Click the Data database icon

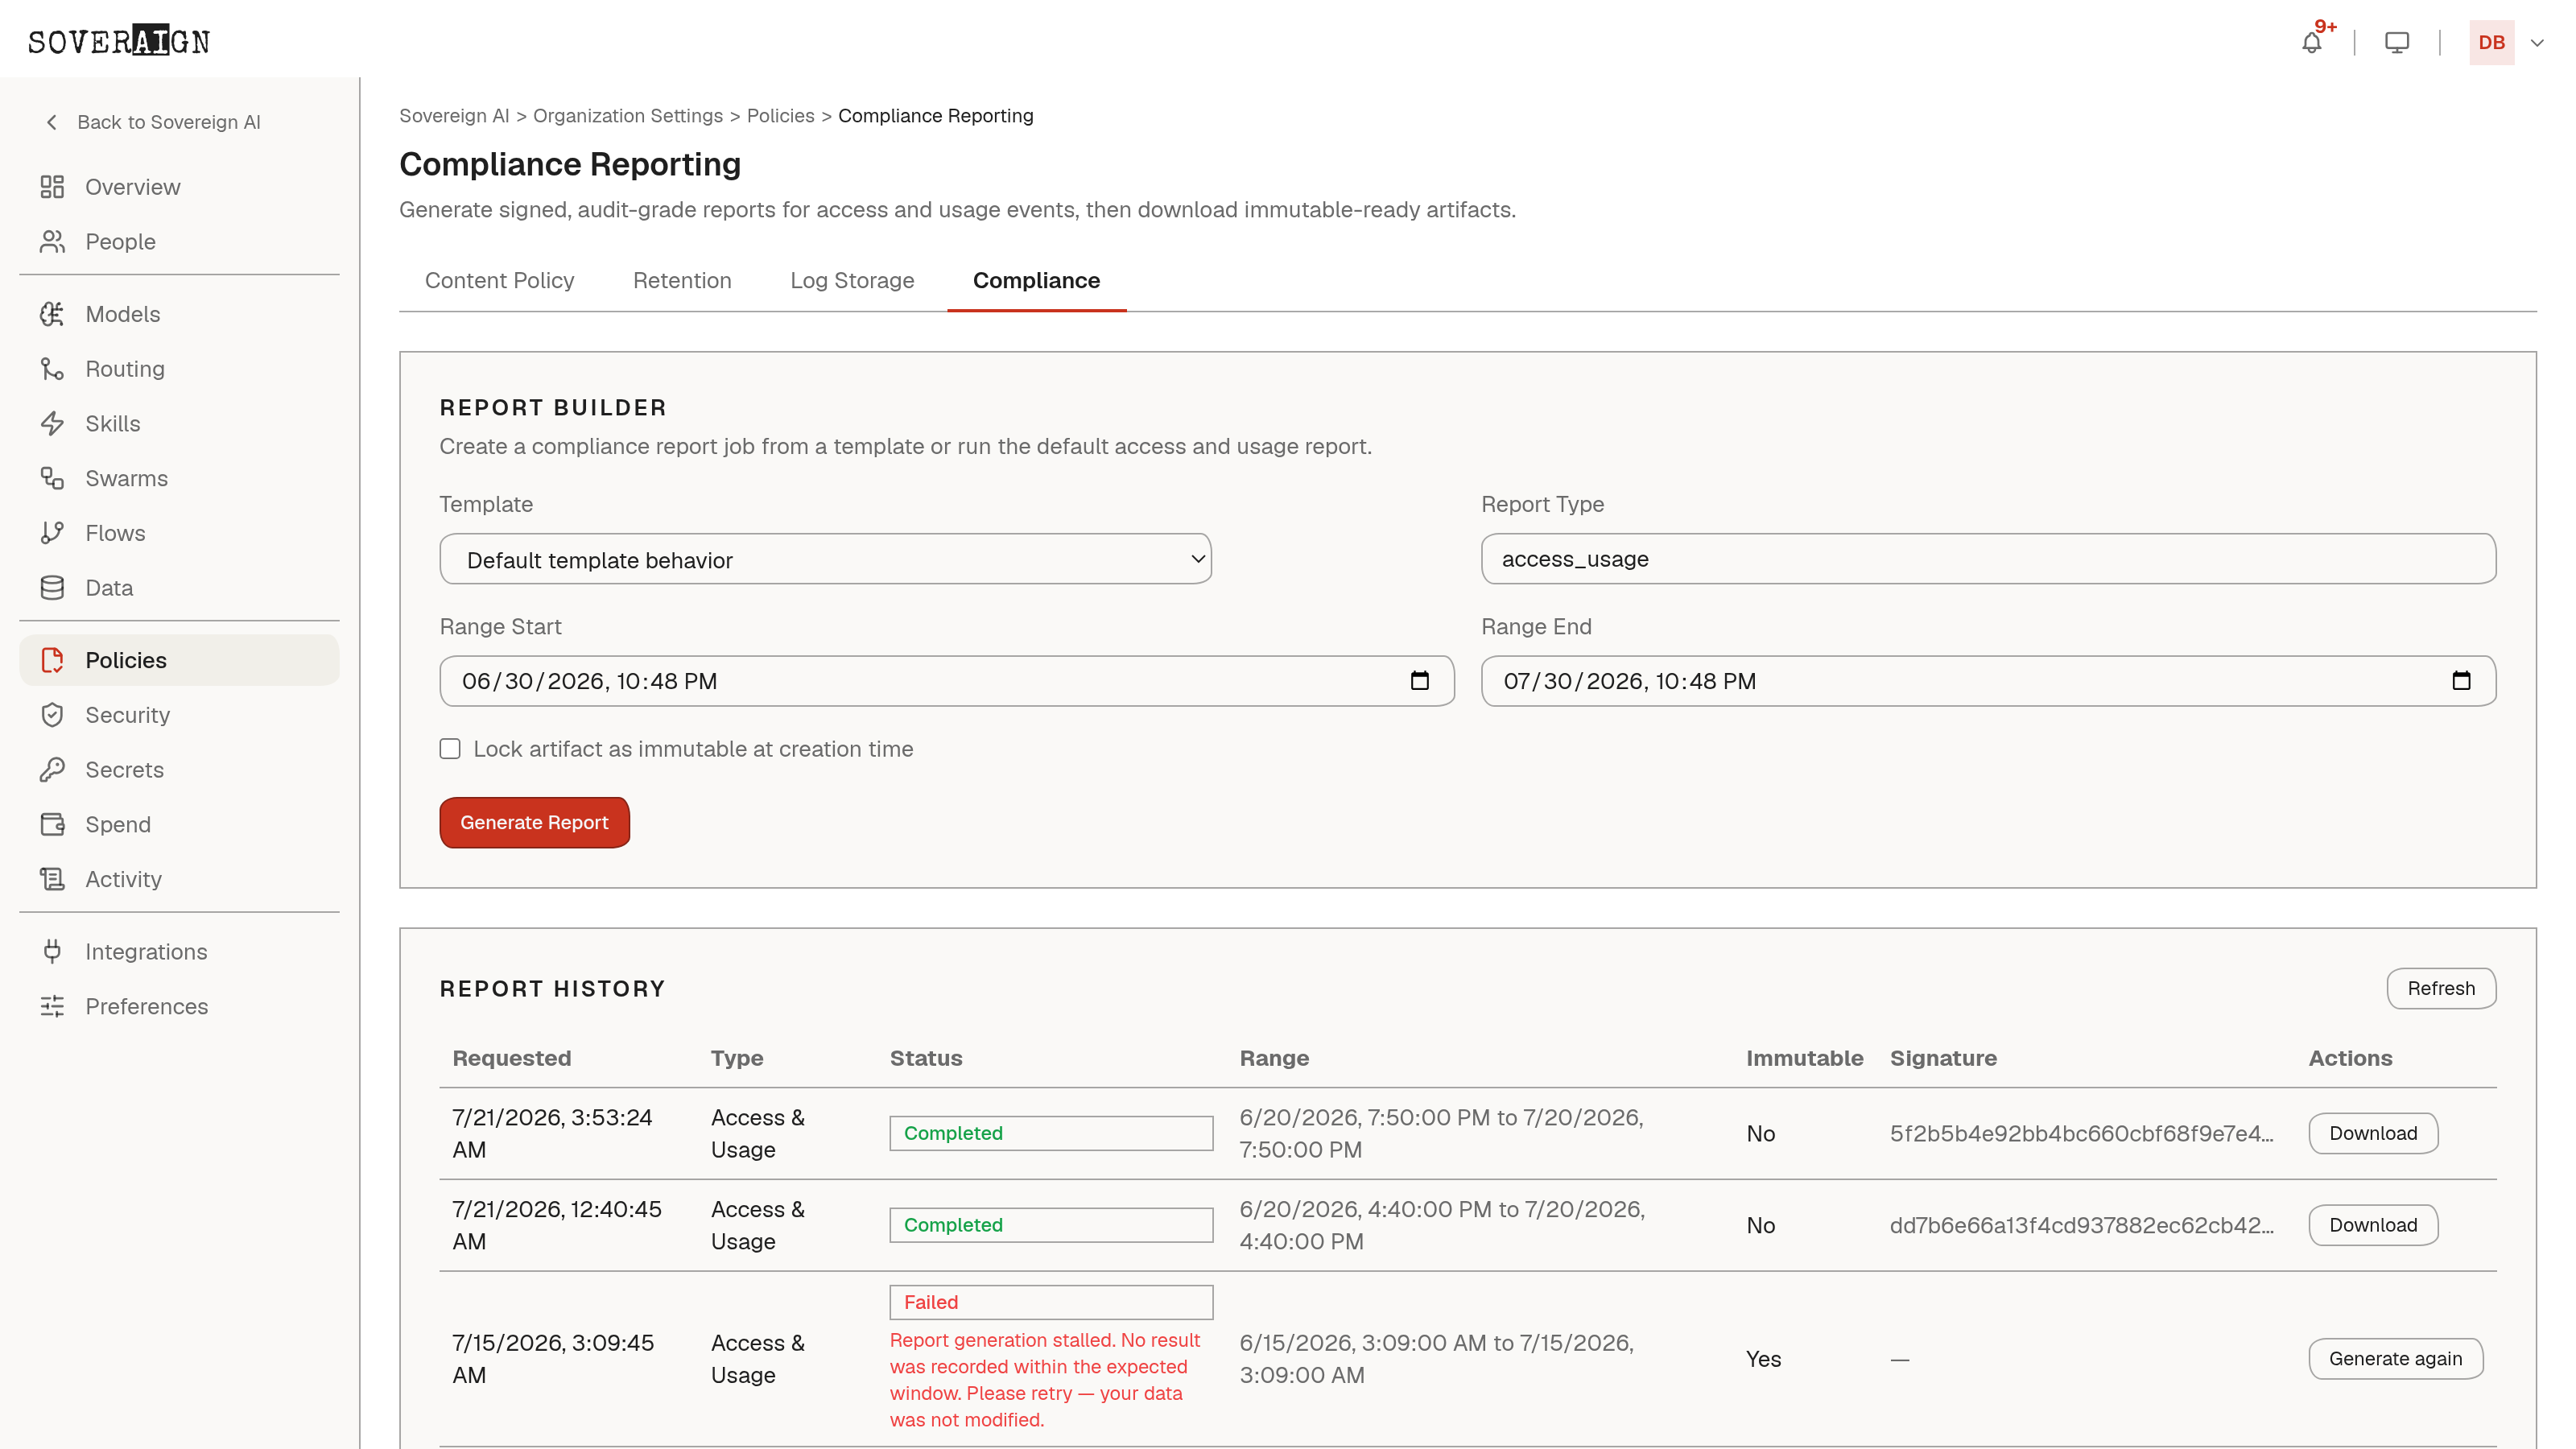(x=52, y=588)
